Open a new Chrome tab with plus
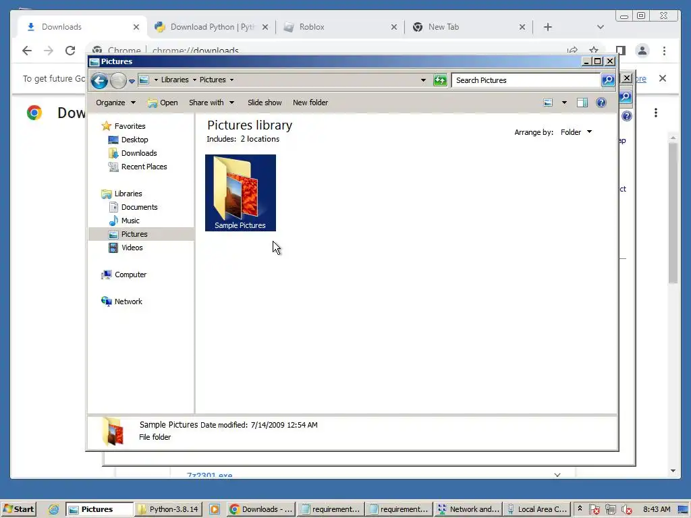This screenshot has width=691, height=518. click(x=548, y=27)
